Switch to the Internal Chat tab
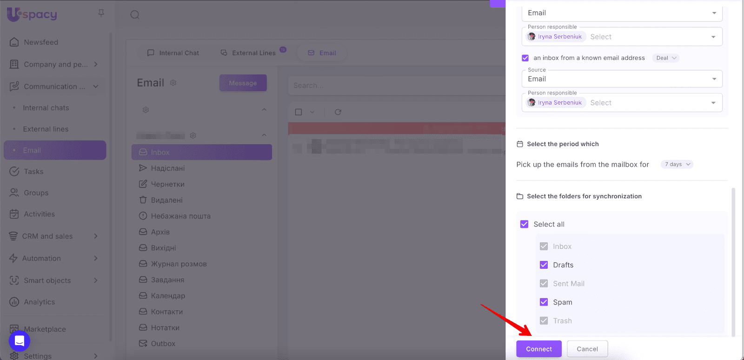Screen dimensions: 744x360 173,53
